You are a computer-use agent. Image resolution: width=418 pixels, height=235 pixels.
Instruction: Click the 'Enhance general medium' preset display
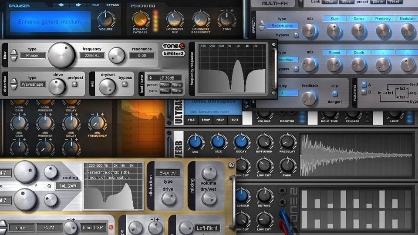coord(50,22)
